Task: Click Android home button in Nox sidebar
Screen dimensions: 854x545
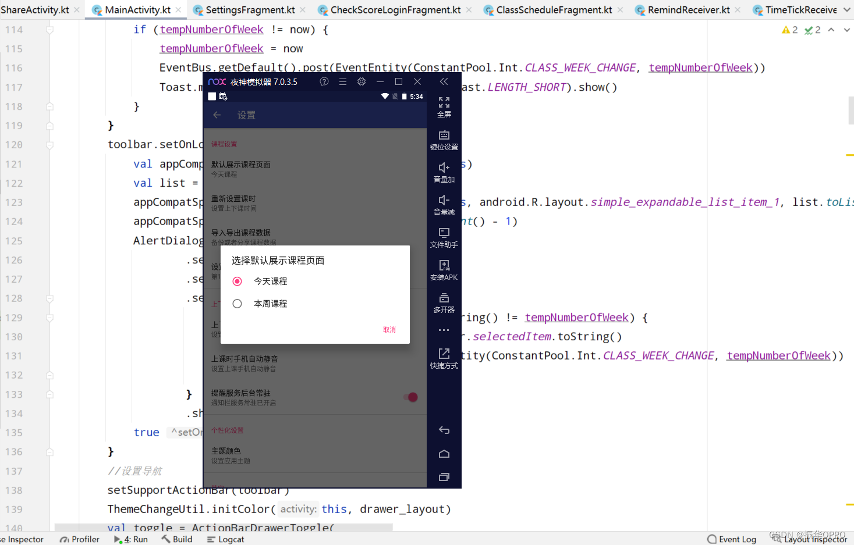Action: (x=444, y=454)
